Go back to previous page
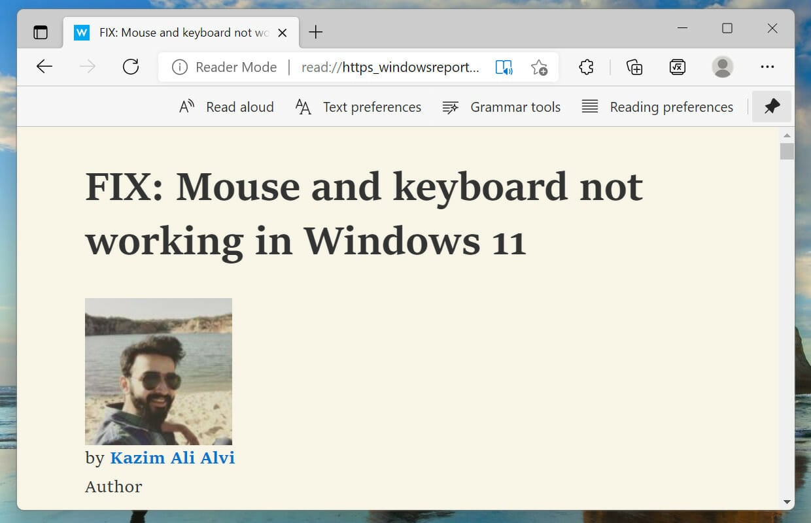This screenshot has height=523, width=811. click(x=44, y=67)
